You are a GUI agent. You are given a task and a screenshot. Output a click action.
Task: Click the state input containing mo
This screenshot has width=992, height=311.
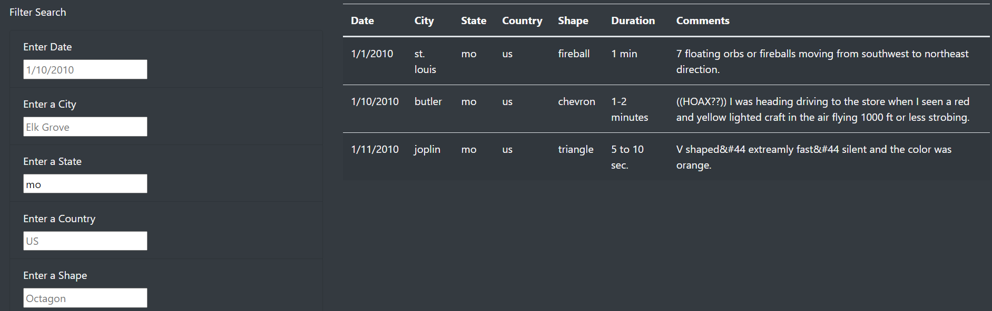tap(84, 183)
